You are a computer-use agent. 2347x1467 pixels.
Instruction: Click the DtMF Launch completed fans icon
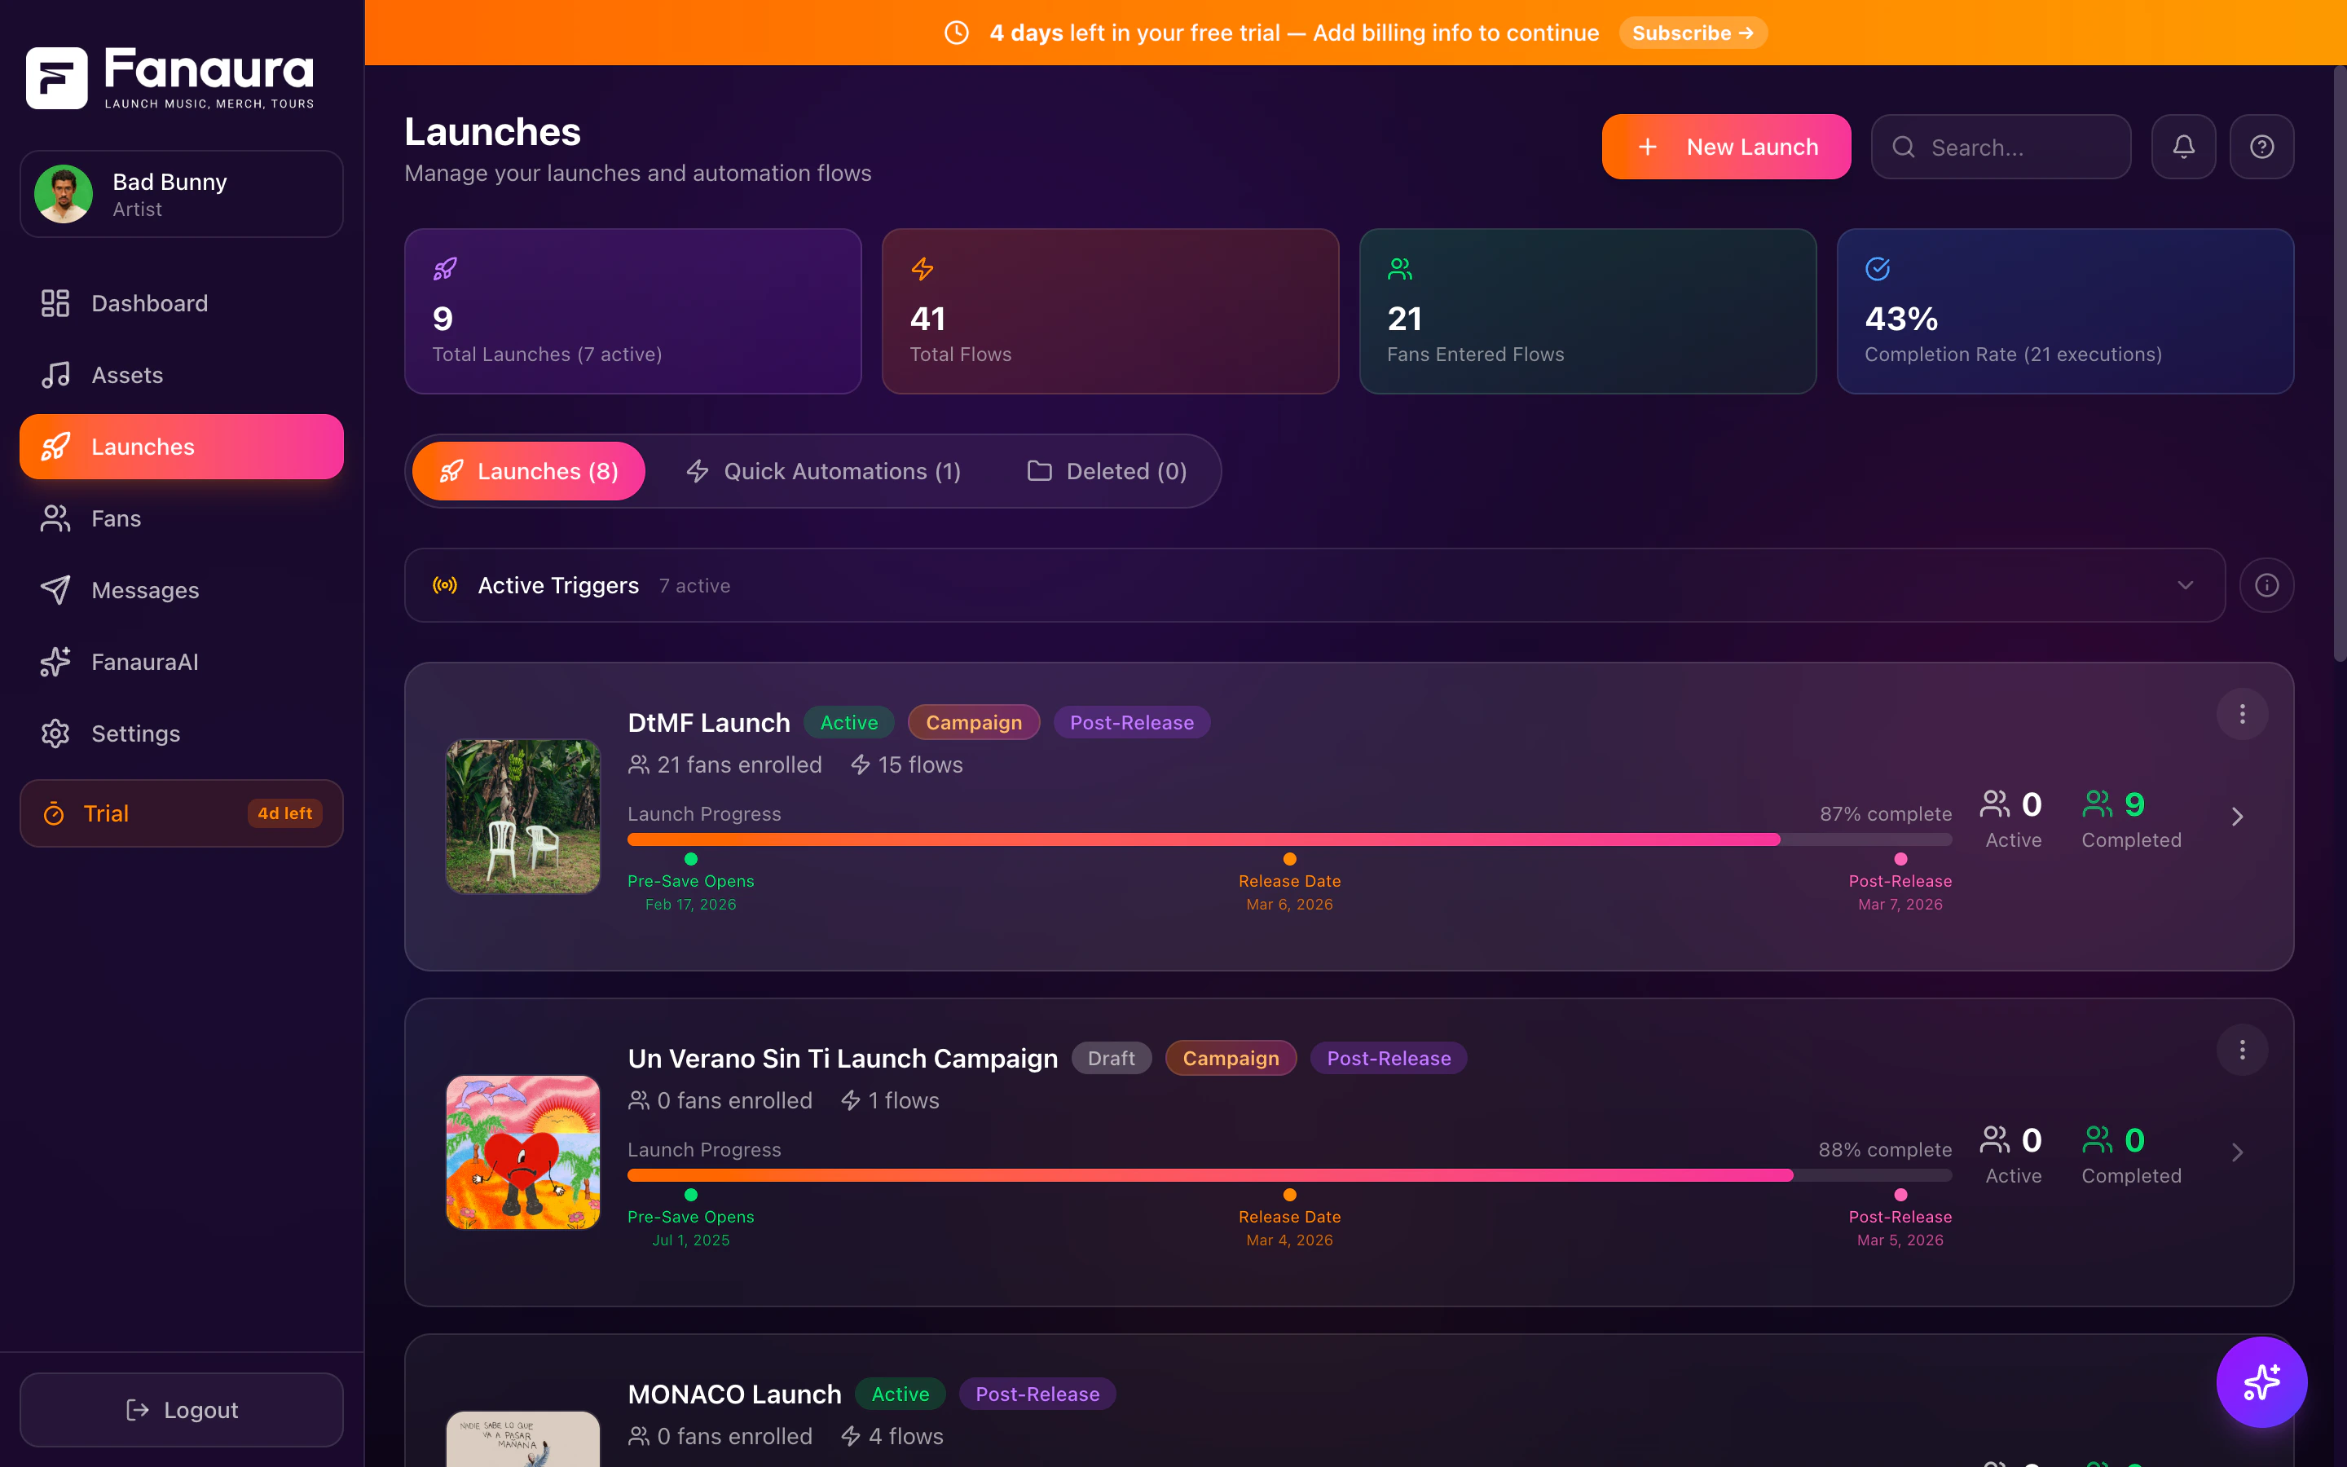coord(2097,804)
